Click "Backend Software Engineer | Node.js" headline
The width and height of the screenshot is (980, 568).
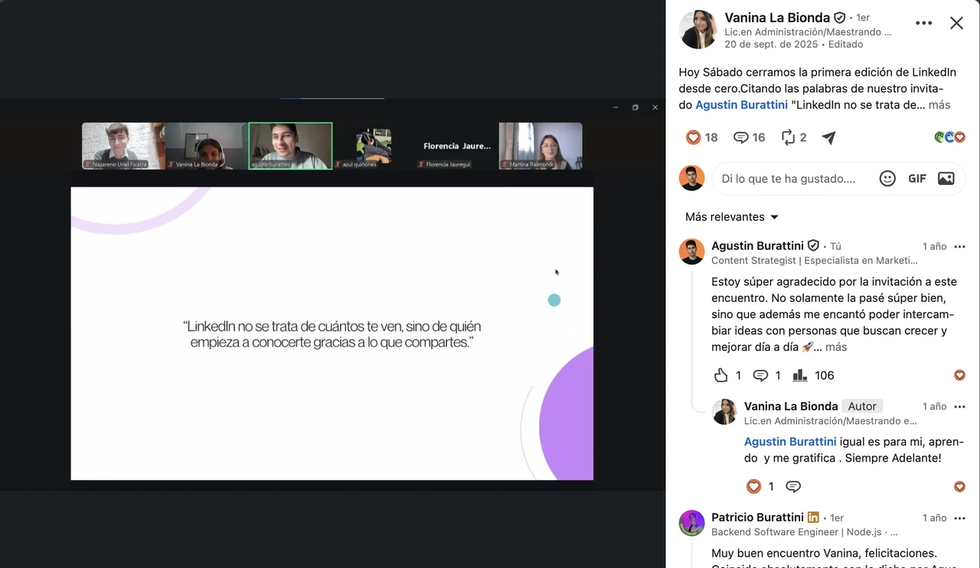pos(804,532)
